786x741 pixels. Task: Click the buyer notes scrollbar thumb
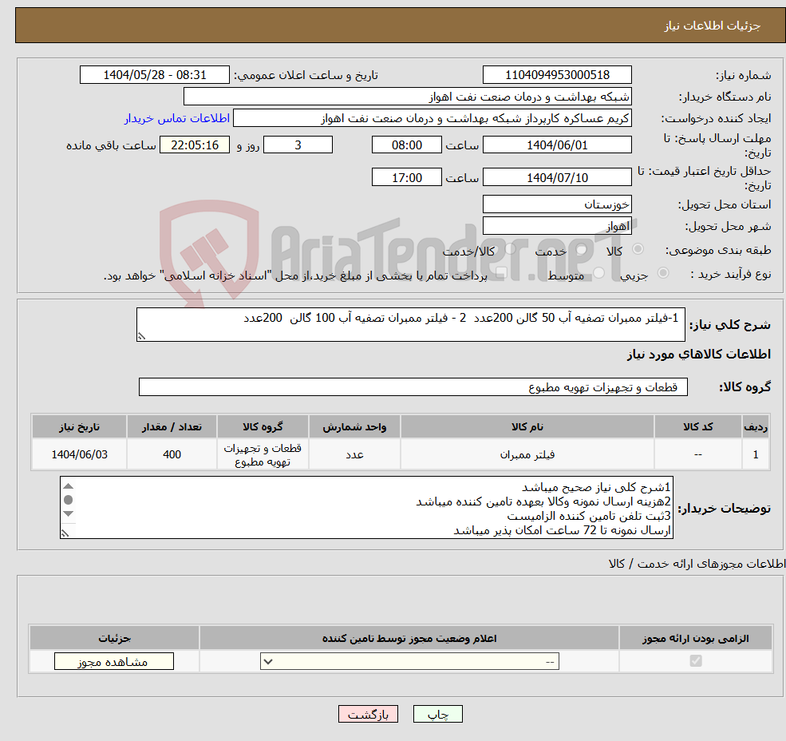point(69,500)
